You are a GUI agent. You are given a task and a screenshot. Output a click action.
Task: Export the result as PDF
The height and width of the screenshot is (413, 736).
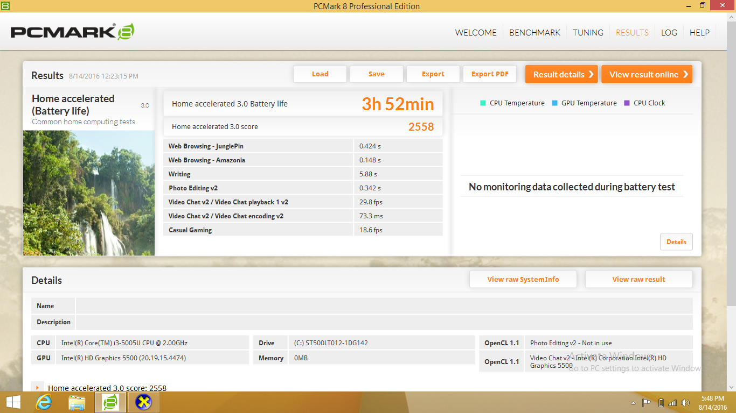pos(490,74)
